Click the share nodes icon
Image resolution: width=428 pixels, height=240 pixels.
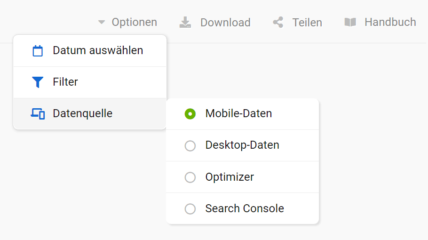pyautogui.click(x=278, y=23)
